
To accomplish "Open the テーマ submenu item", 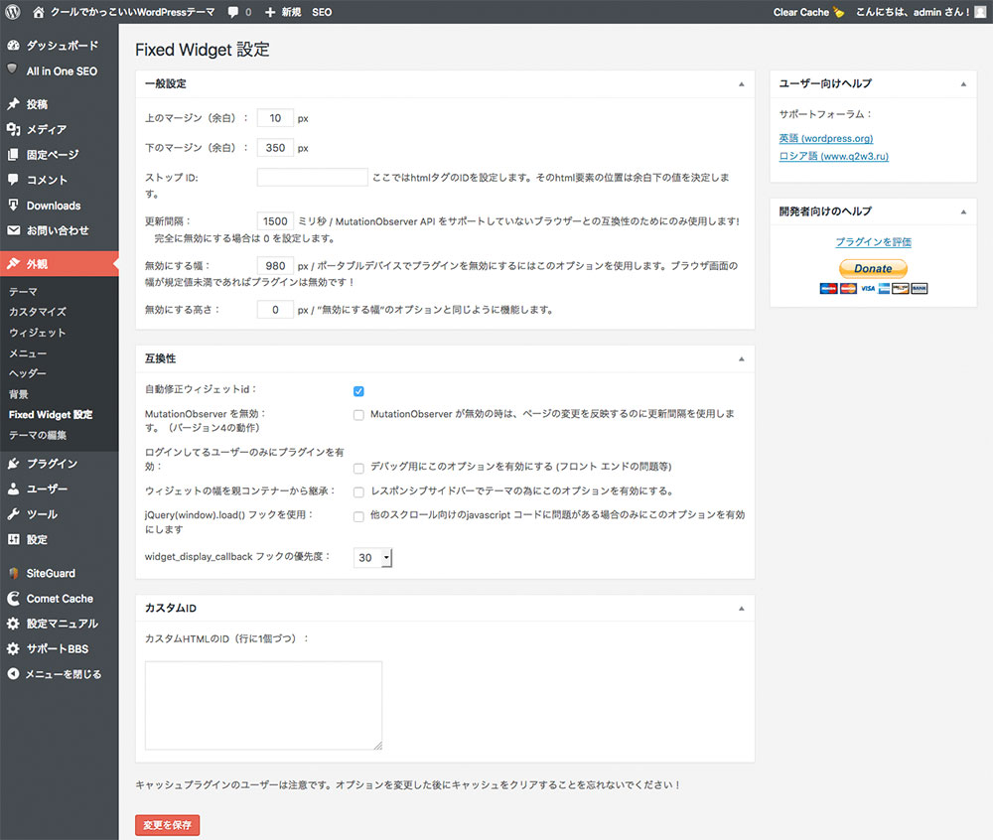I will coord(24,291).
